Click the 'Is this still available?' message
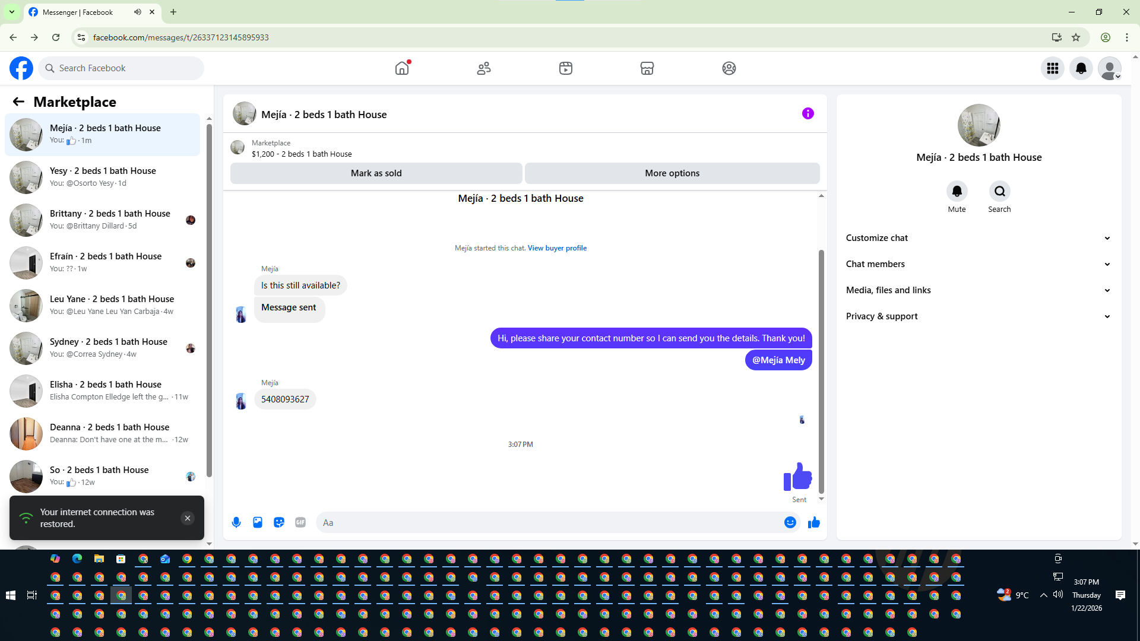The height and width of the screenshot is (641, 1140). [x=300, y=285]
